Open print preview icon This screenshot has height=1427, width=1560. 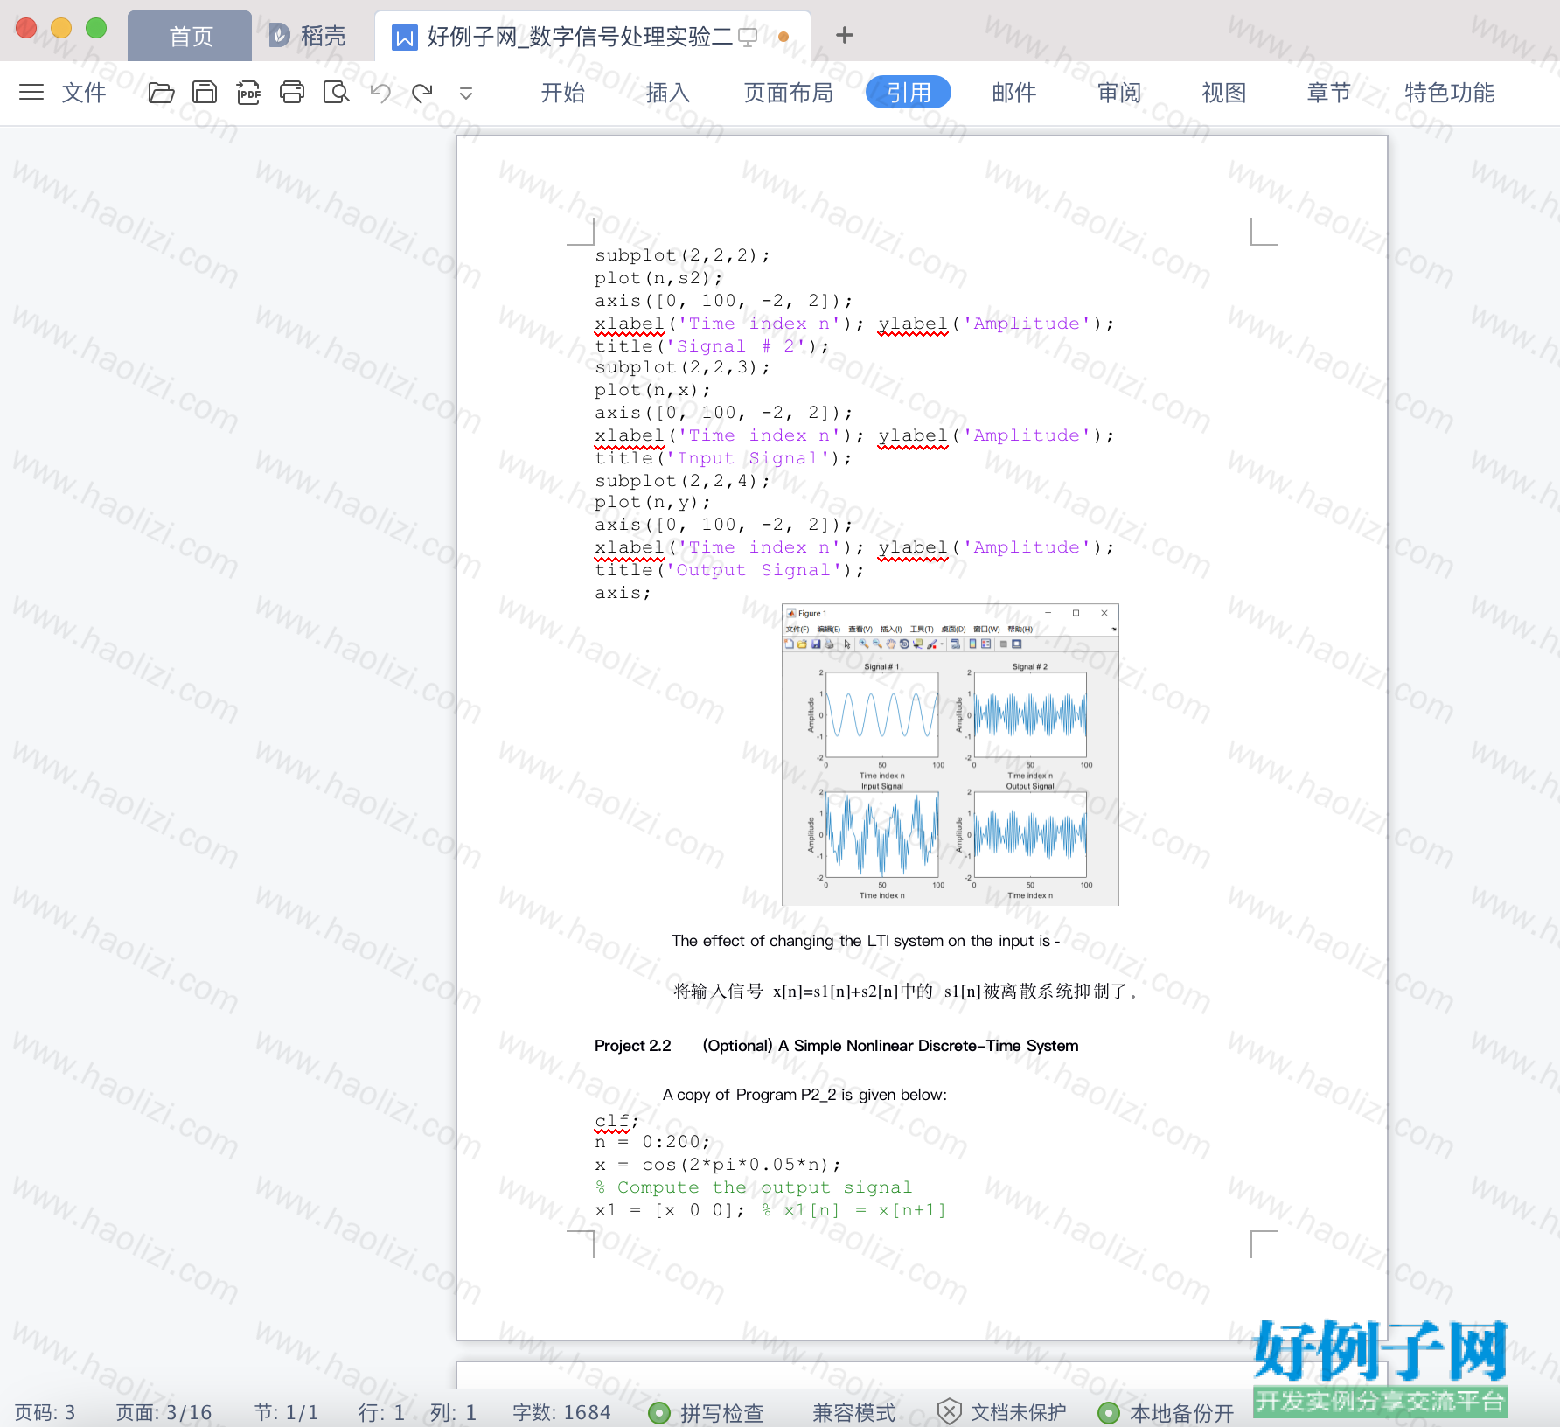pos(336,92)
